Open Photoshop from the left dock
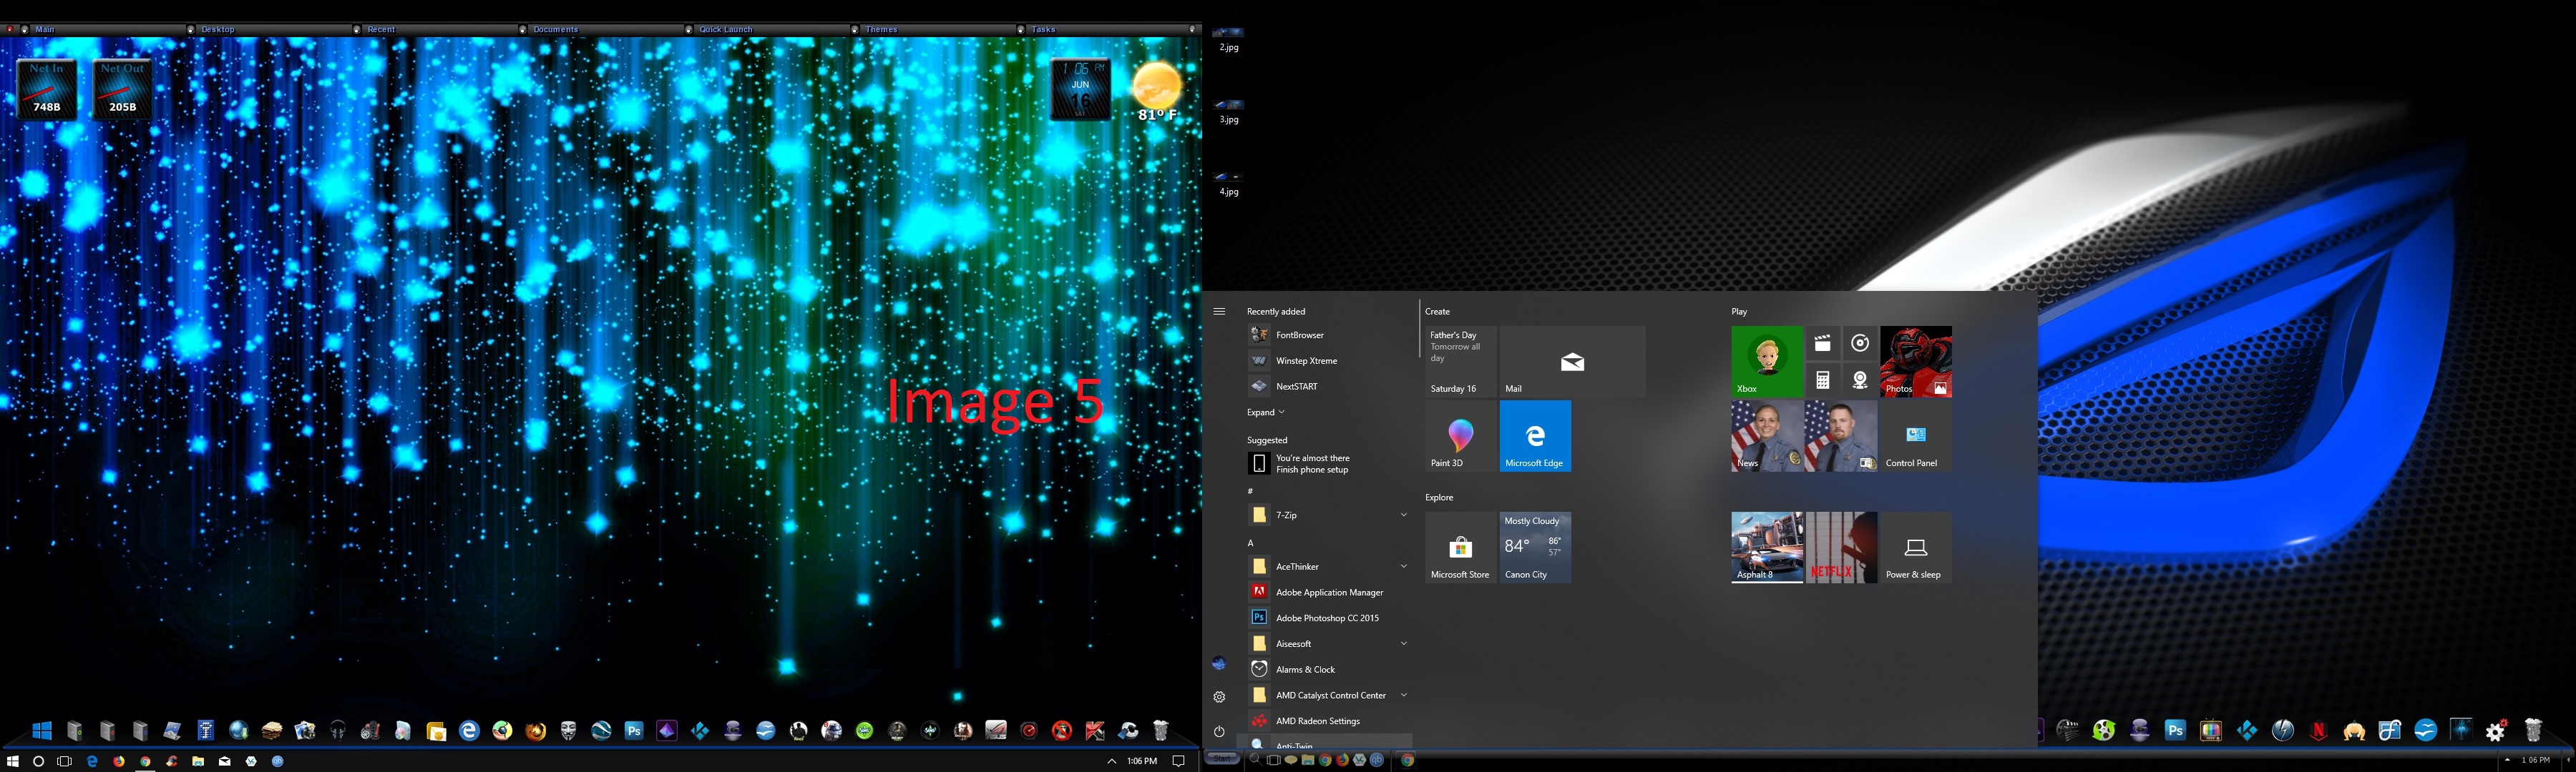2576x772 pixels. coord(634,731)
